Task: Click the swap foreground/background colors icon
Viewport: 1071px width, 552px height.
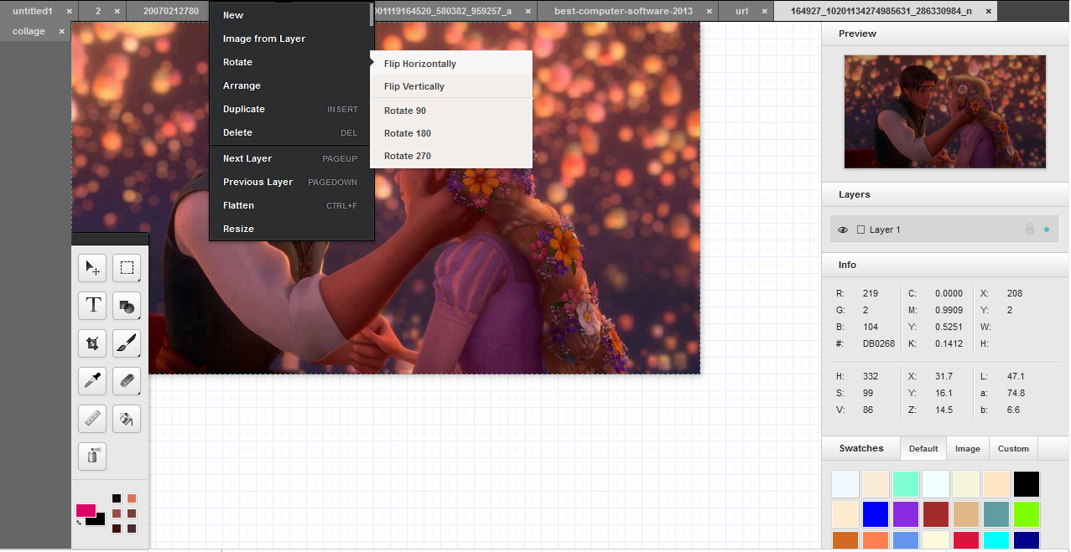Action: coord(79,523)
